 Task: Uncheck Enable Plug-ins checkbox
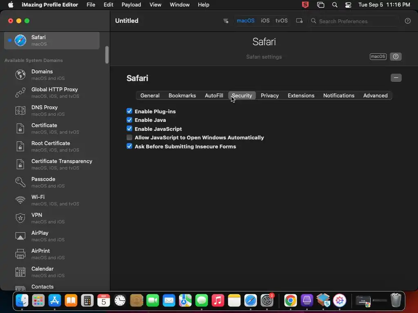129,111
